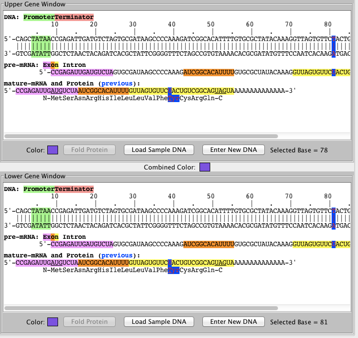Click the upper gene window Color swatch
This screenshot has width=358, height=338.
coord(53,150)
